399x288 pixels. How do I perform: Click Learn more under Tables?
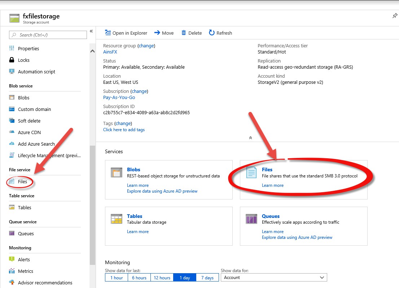tap(138, 231)
